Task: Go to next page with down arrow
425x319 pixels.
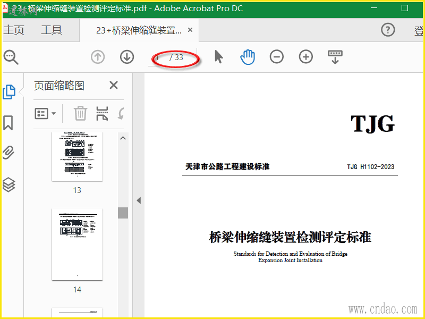Action: tap(127, 57)
